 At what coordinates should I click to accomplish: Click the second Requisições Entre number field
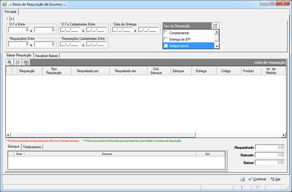coord(45,44)
